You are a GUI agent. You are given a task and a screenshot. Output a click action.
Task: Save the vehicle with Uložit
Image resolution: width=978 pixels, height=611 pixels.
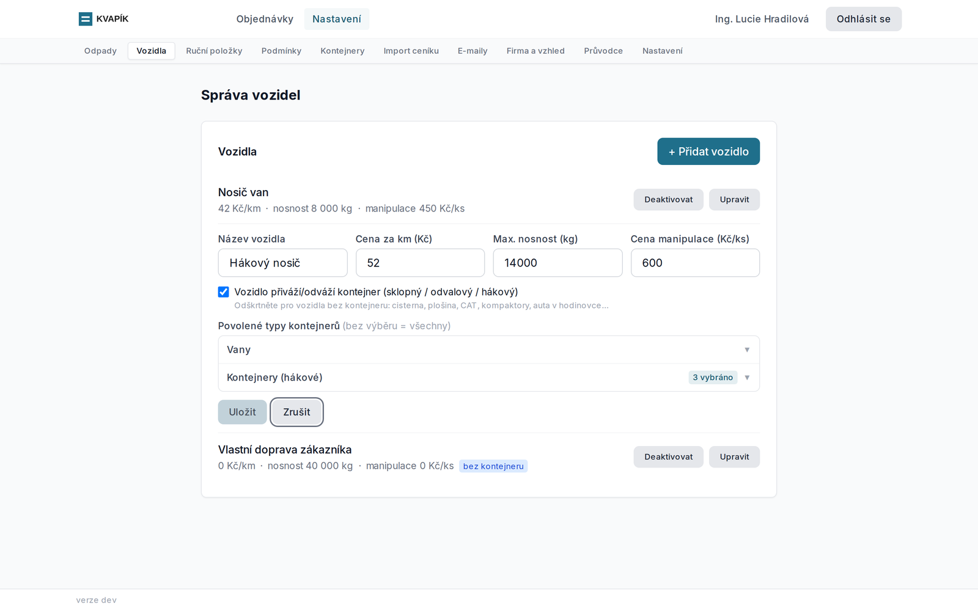click(242, 412)
